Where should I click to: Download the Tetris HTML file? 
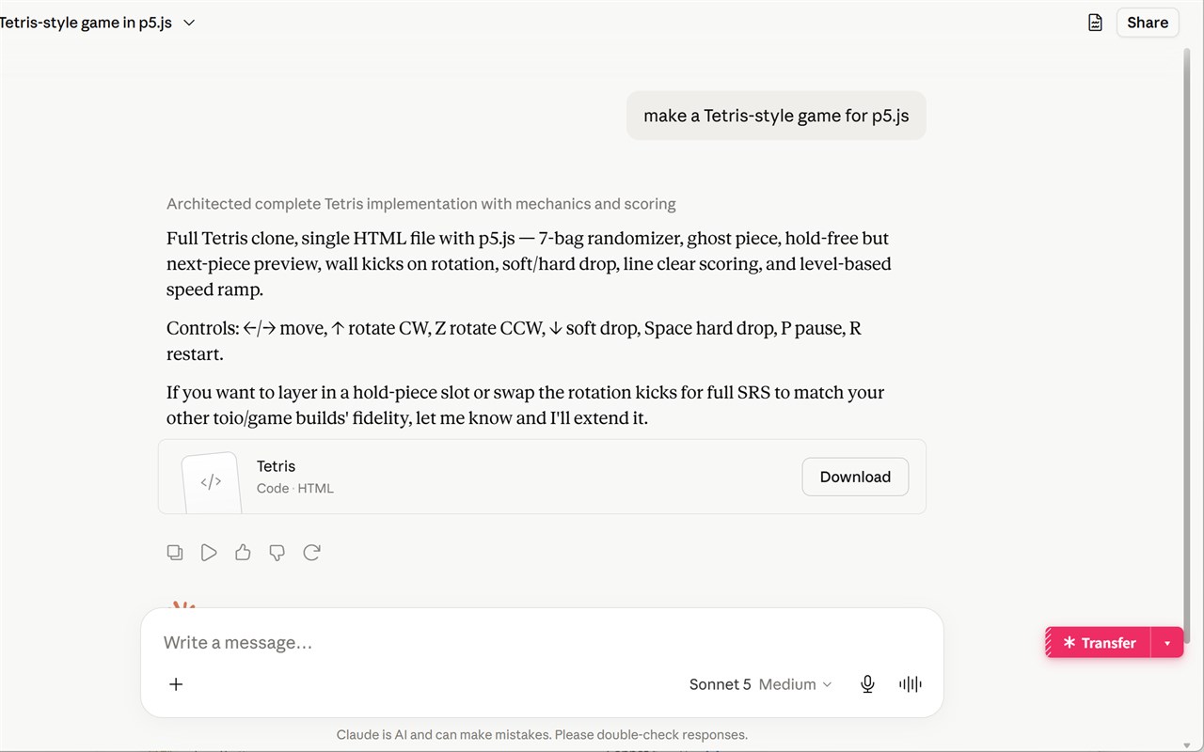click(855, 477)
